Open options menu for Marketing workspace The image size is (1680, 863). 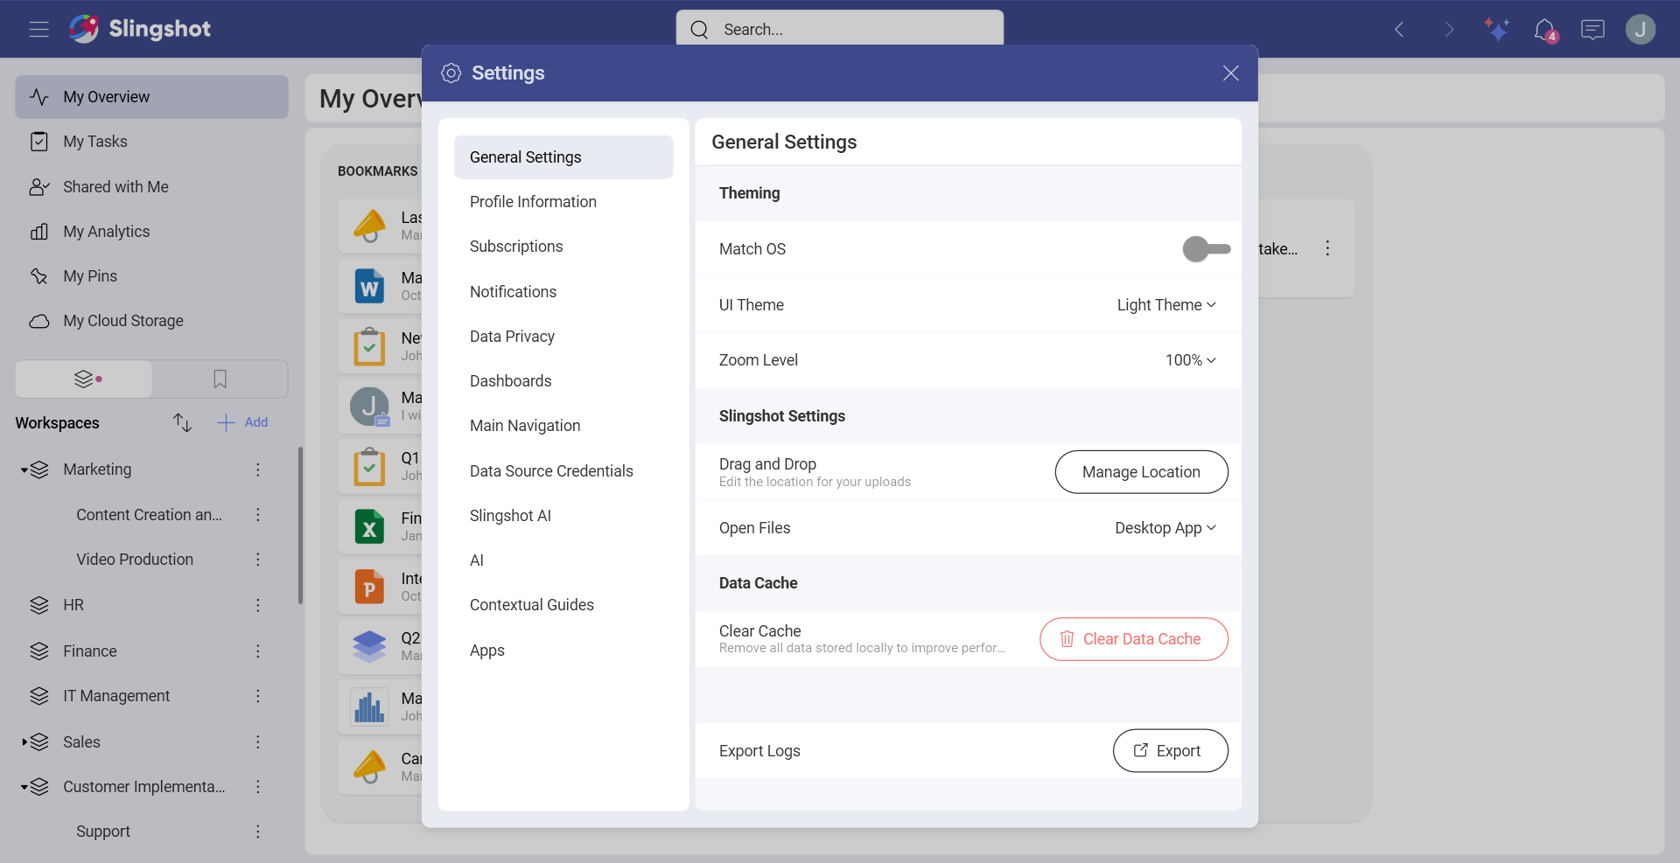258,470
